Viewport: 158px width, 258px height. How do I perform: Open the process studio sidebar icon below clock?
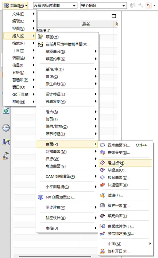(x=6, y=142)
